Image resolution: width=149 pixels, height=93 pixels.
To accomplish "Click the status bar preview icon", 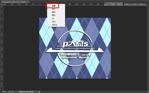I will coord(9,92).
